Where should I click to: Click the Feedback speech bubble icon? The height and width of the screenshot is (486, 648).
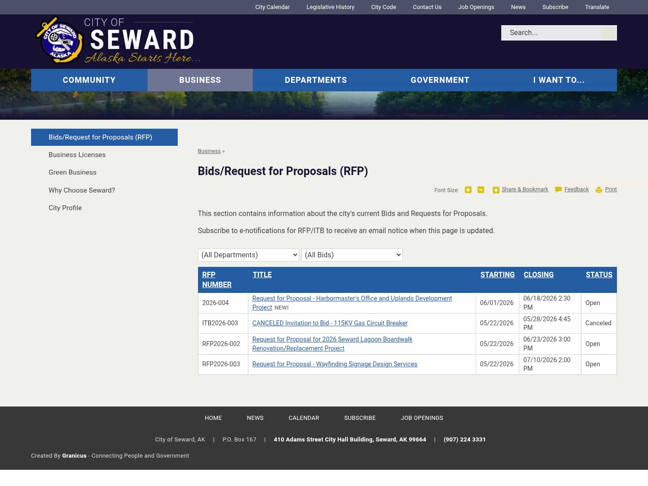click(x=558, y=190)
